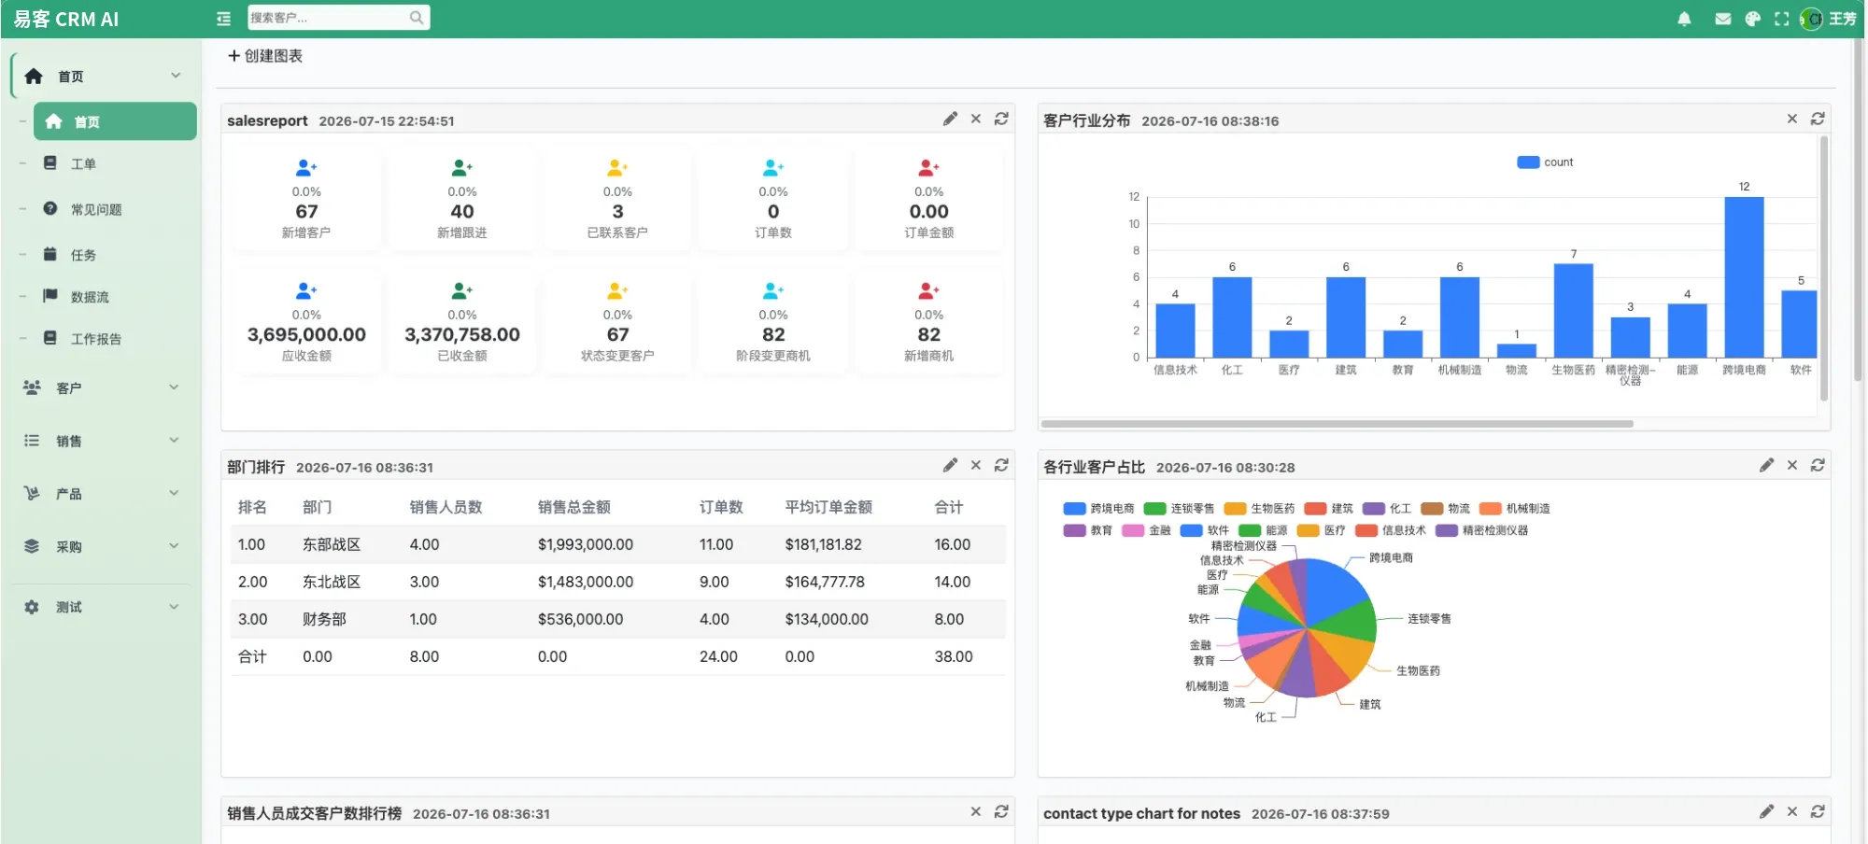Click the 客户行业分布 panel vertical scrollbar
Viewport: 1868px width, 844px height.
click(1823, 269)
